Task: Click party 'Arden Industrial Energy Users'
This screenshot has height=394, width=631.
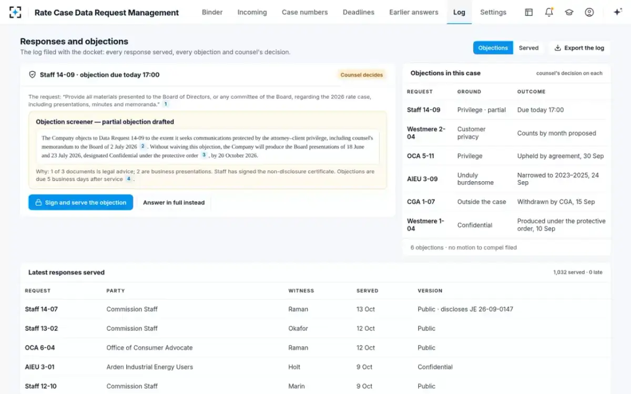Action: pos(150,367)
